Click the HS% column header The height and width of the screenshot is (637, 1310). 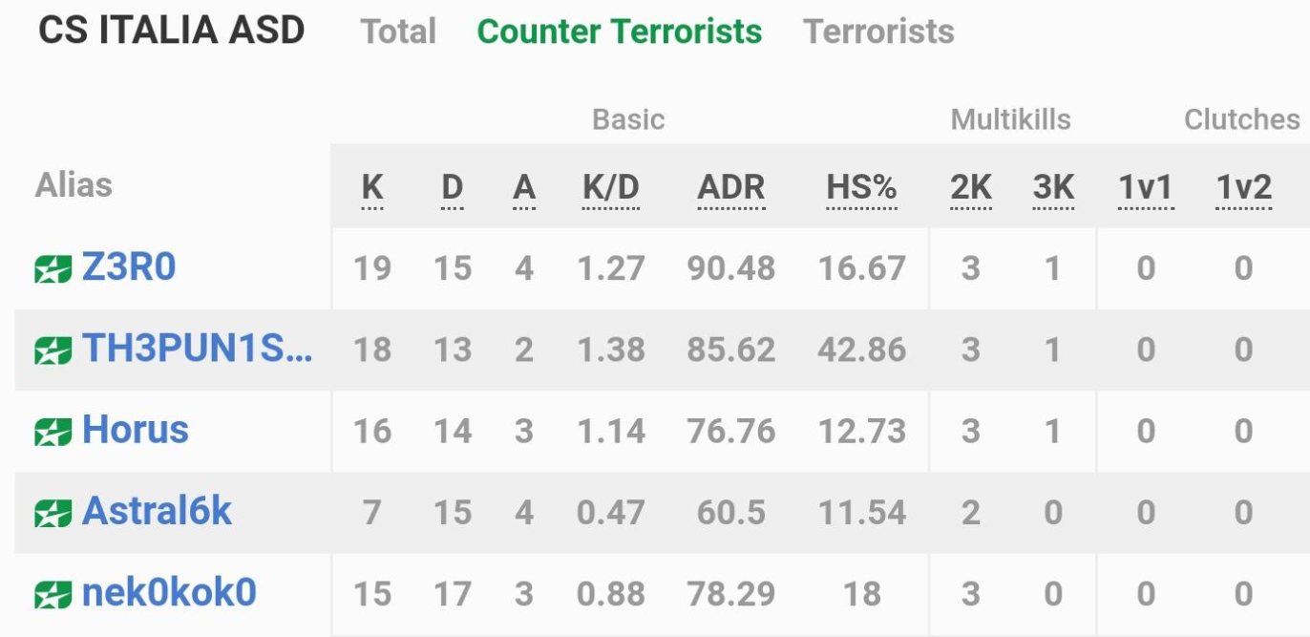coord(861,188)
